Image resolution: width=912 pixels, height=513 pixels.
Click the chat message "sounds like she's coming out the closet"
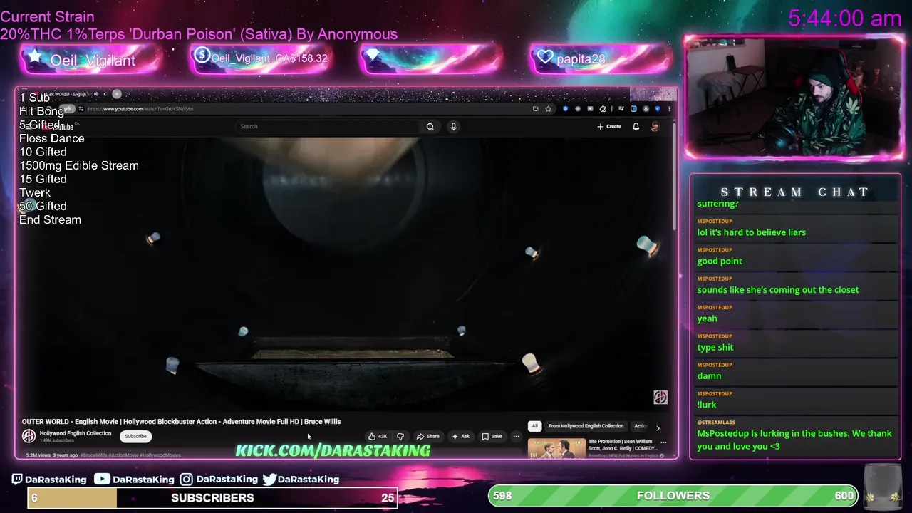point(778,289)
